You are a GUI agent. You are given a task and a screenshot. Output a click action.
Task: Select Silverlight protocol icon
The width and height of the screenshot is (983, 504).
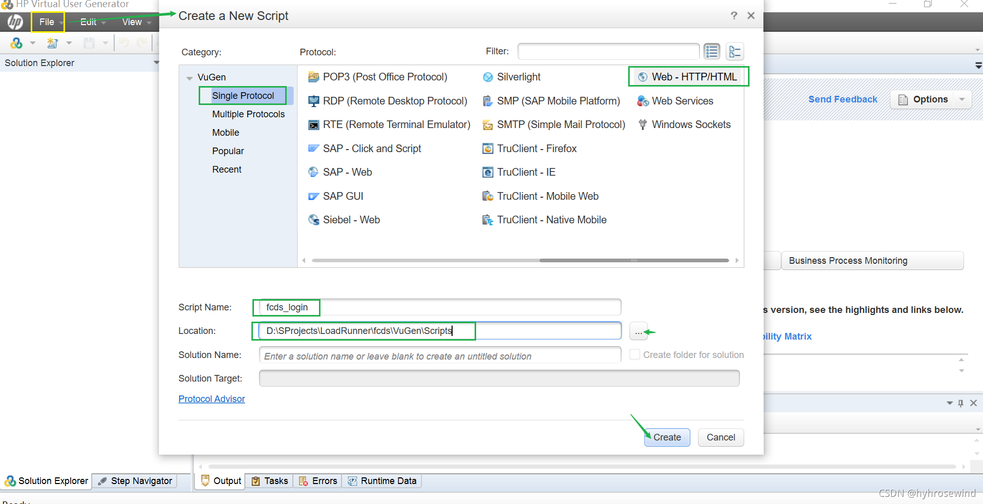[488, 77]
